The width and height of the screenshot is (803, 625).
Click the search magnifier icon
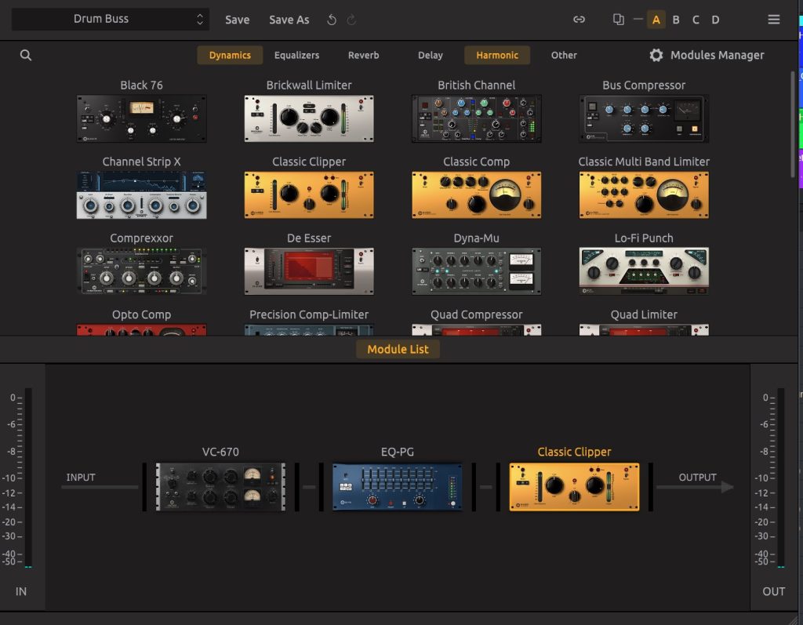point(26,56)
